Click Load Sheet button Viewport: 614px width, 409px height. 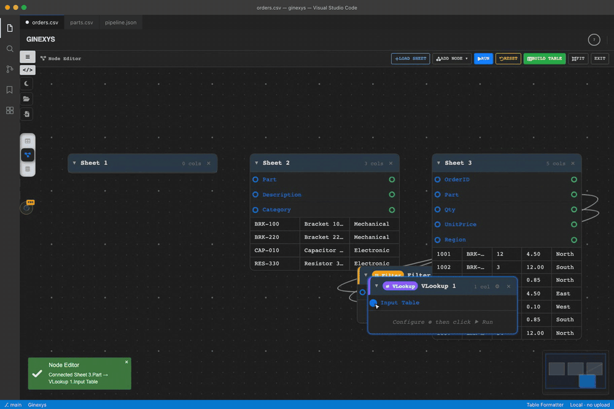click(x=410, y=59)
